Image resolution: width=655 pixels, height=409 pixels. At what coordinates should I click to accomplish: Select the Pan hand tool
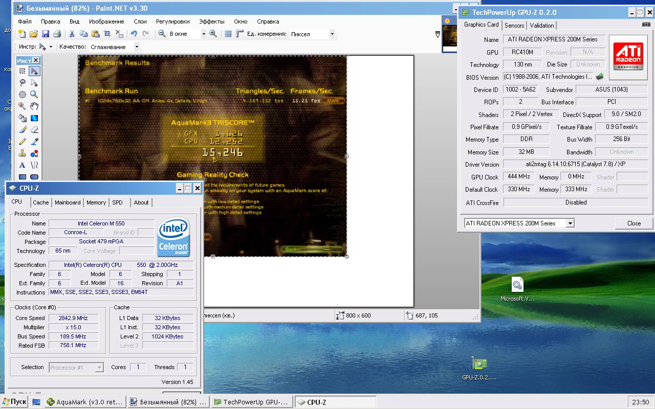34,106
